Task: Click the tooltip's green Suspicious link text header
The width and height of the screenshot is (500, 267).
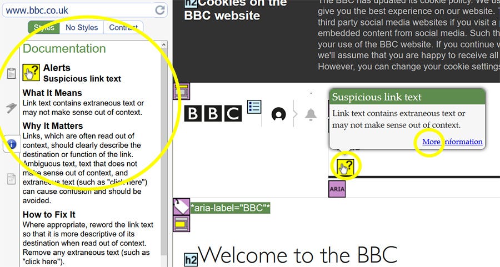Action: pyautogui.click(x=407, y=97)
